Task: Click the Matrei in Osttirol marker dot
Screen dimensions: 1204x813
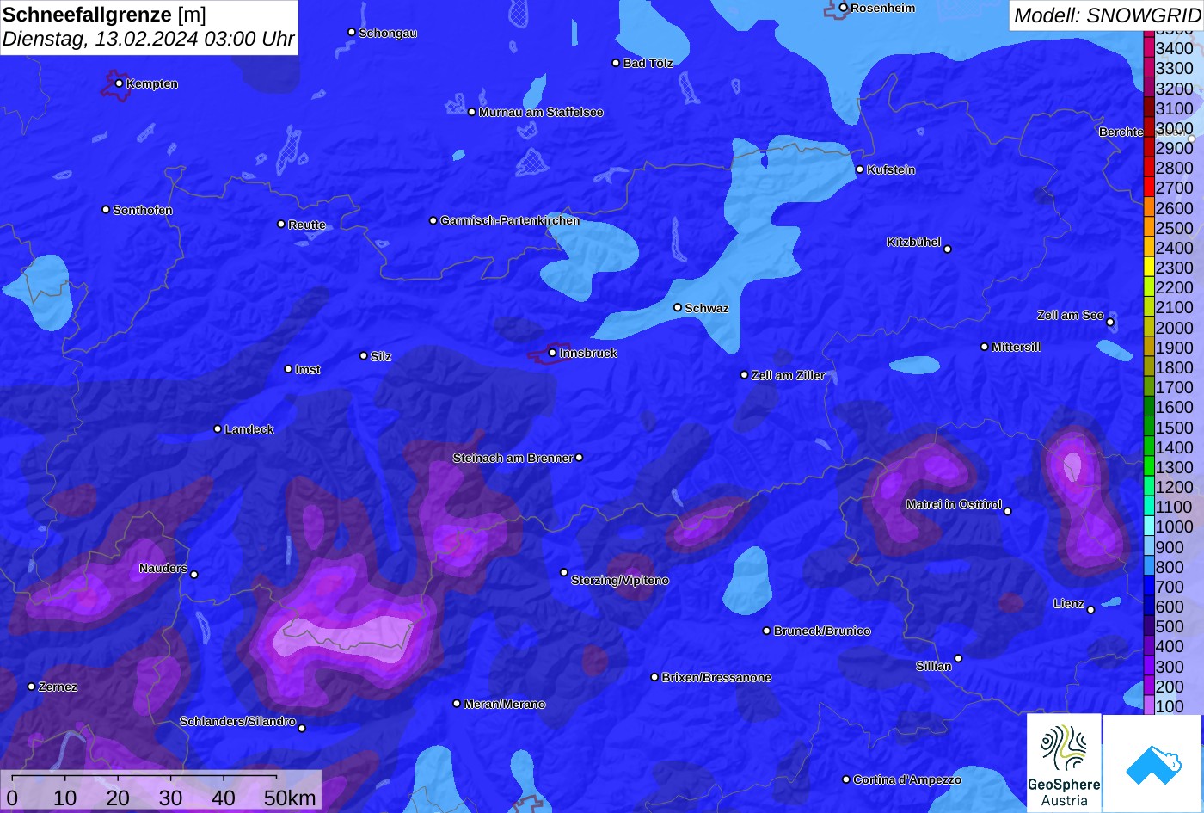Action: (x=1008, y=511)
